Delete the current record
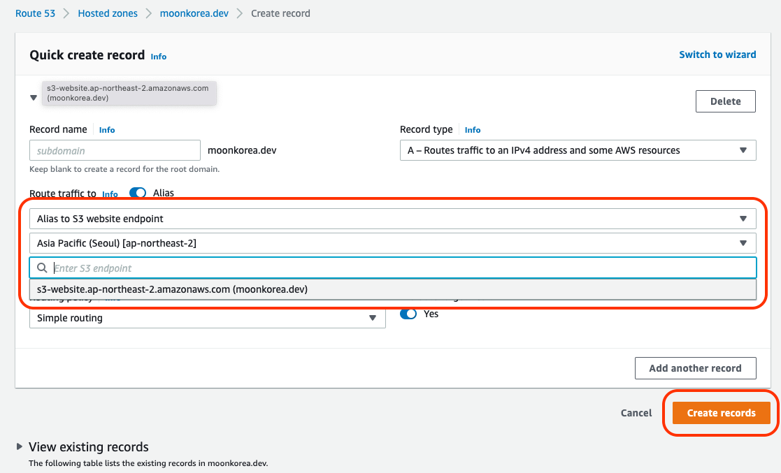The height and width of the screenshot is (473, 781). point(725,101)
